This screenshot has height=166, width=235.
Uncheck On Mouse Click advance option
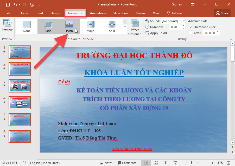point(191,27)
